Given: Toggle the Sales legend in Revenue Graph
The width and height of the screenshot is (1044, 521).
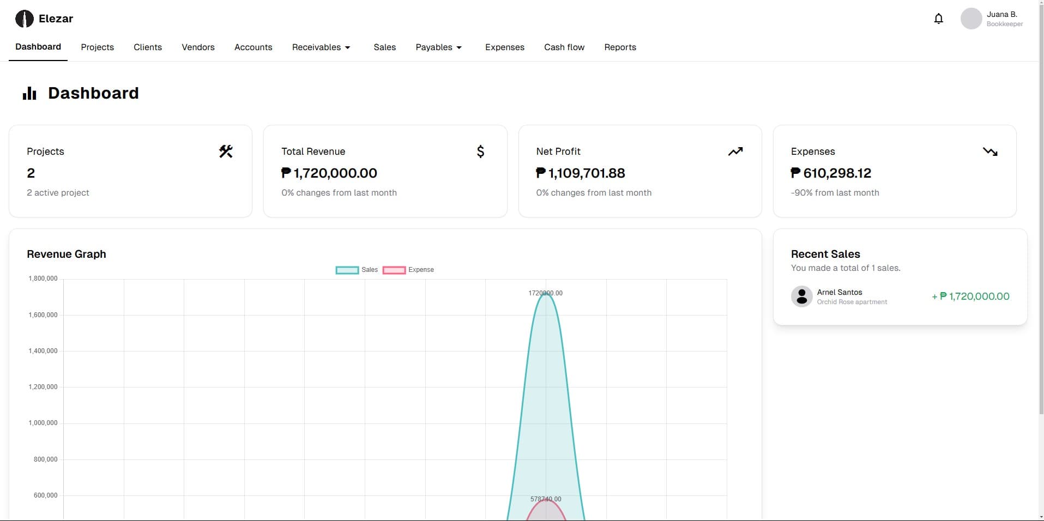Looking at the screenshot, I should pyautogui.click(x=357, y=270).
